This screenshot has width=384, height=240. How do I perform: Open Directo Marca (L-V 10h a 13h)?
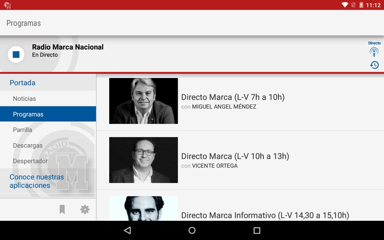pyautogui.click(x=235, y=156)
